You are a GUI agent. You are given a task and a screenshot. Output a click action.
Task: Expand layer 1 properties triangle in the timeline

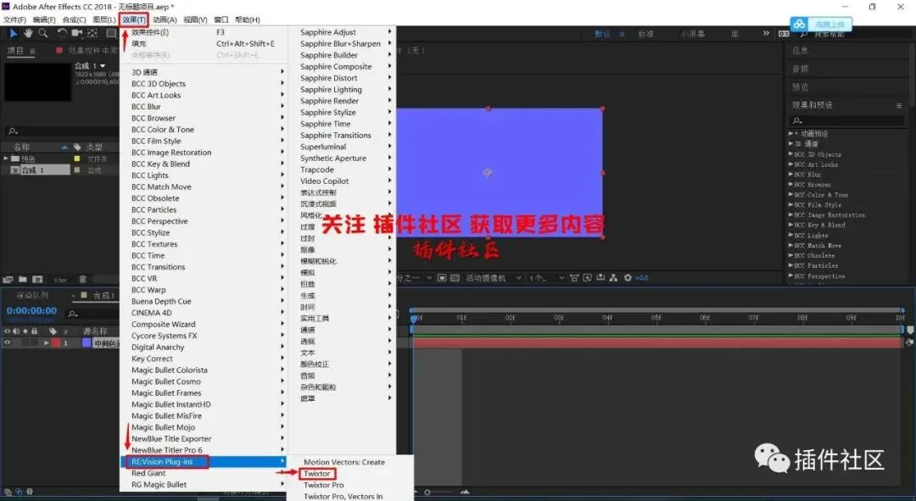pos(46,343)
